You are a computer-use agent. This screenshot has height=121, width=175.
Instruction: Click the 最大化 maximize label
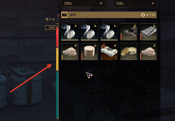coord(50,19)
